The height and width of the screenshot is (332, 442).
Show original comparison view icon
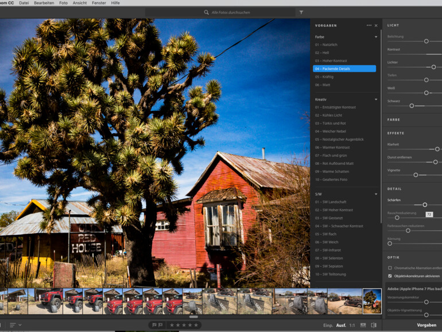pos(374,325)
